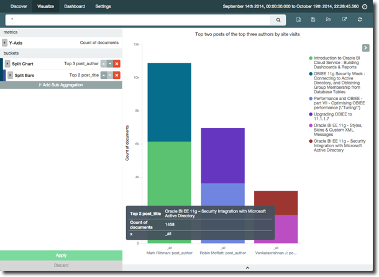Remove the Split Bars bucket

[117, 75]
